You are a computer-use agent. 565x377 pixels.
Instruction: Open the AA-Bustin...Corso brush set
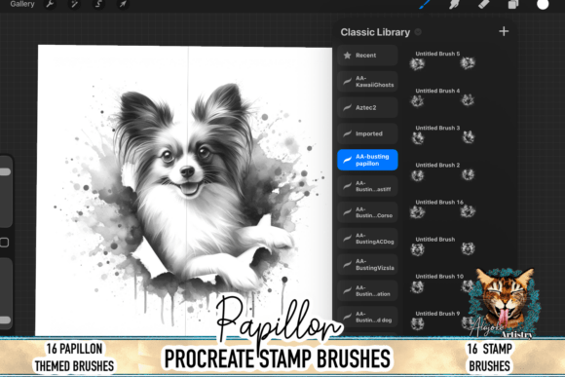point(367,212)
